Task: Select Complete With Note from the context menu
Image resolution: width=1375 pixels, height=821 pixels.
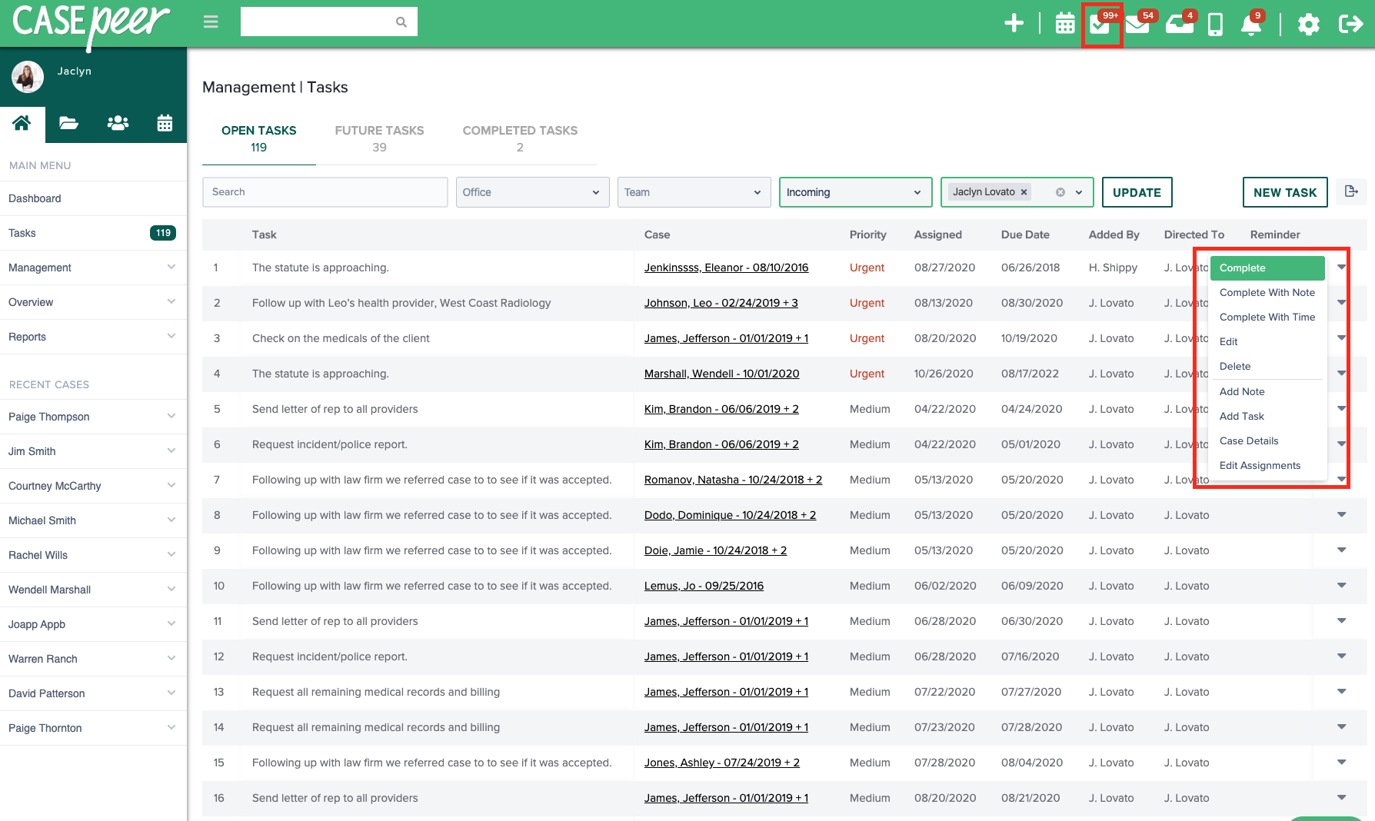Action: 1267,292
